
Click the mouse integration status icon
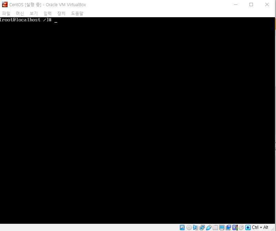tap(241, 227)
